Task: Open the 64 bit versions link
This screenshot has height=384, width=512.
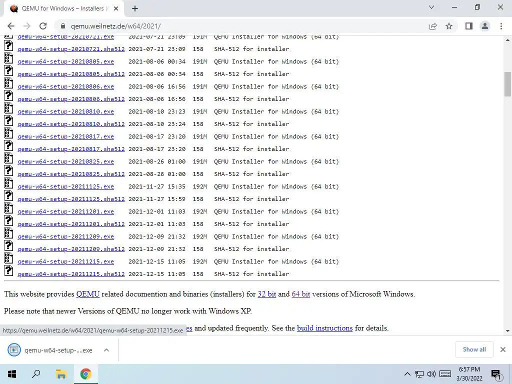Action: (300, 294)
